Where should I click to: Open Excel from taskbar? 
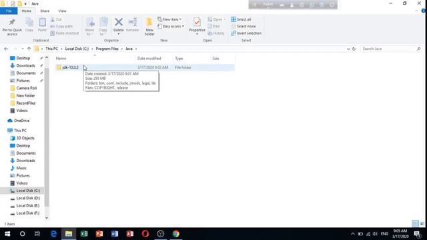pos(84,234)
